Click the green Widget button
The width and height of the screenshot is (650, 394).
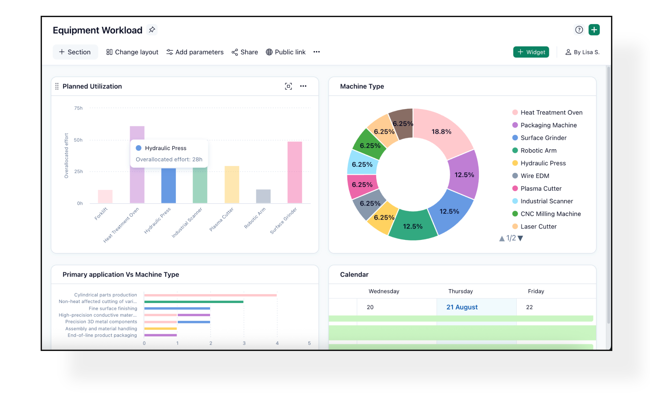(x=531, y=52)
